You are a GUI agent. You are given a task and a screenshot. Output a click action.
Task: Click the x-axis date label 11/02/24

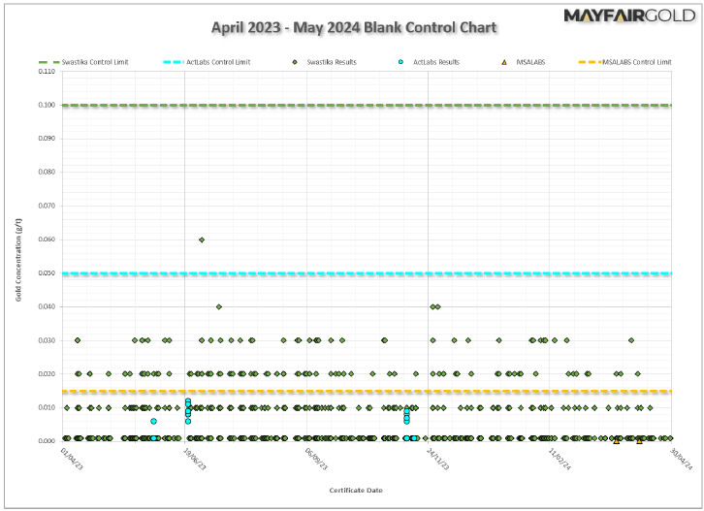560,459
